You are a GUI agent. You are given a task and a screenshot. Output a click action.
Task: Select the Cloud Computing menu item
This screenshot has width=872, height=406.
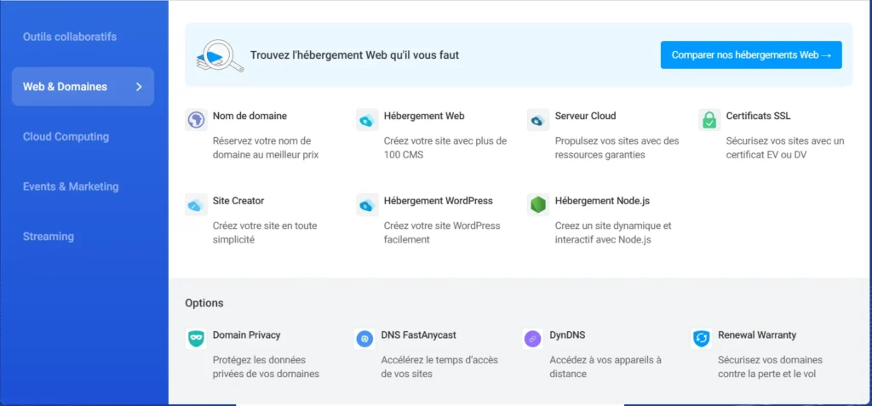pos(66,136)
